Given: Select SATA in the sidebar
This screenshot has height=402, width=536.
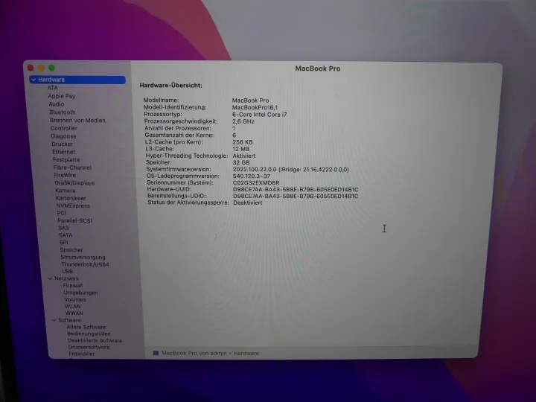Looking at the screenshot, I should pos(66,235).
